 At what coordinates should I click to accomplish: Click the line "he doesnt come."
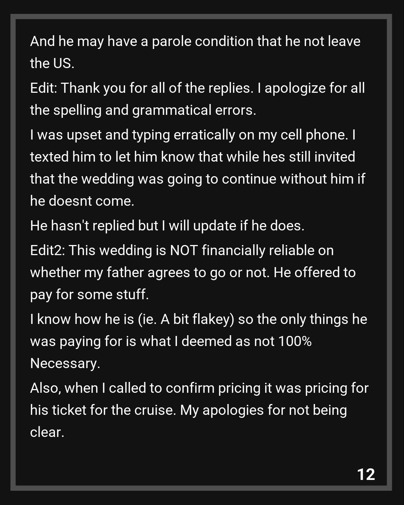click(x=82, y=201)
